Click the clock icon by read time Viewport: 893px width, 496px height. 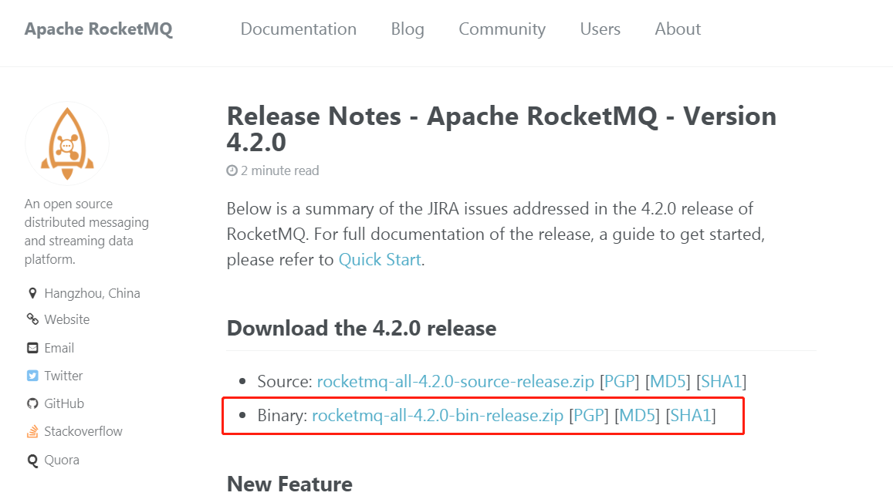[x=232, y=170]
